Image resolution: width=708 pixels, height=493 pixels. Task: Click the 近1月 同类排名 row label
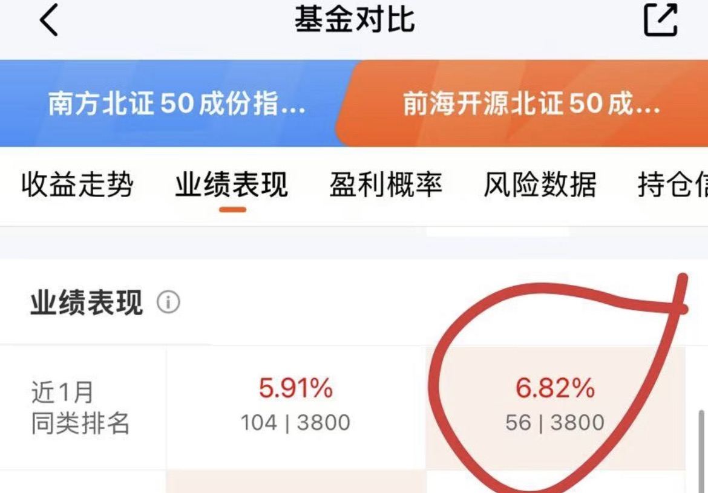click(80, 408)
